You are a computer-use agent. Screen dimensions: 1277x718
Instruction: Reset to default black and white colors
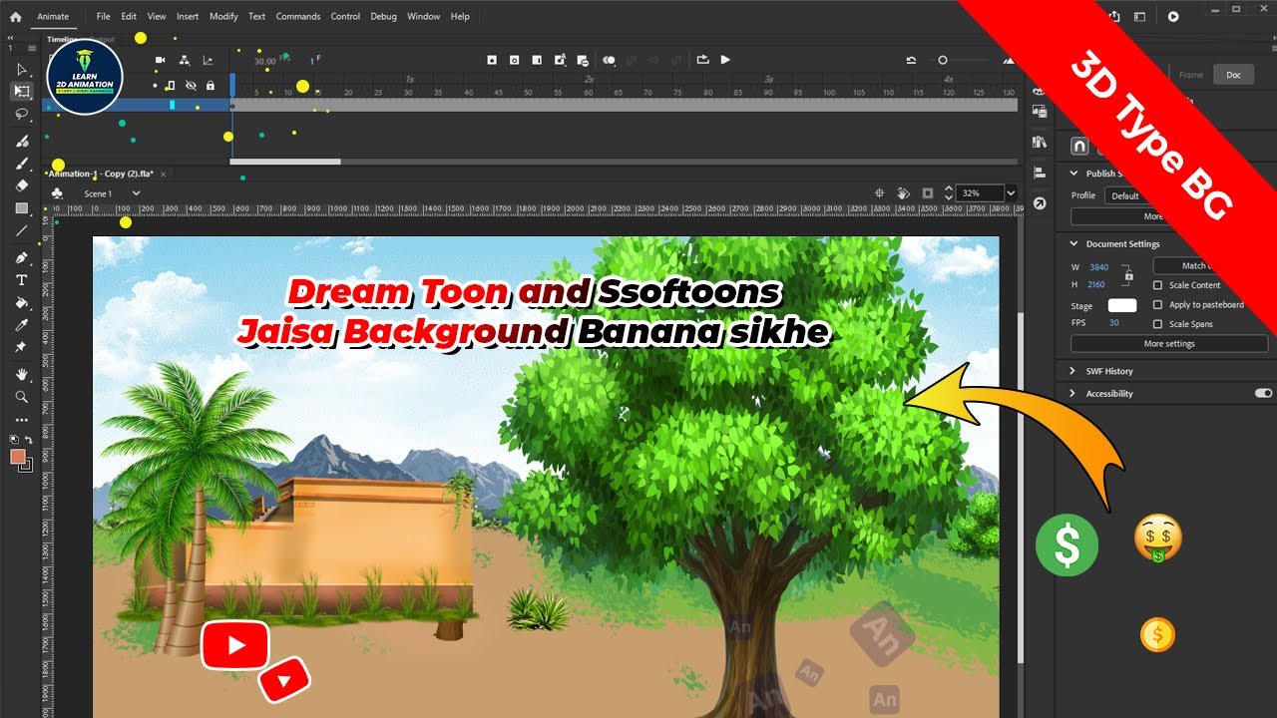tap(14, 440)
